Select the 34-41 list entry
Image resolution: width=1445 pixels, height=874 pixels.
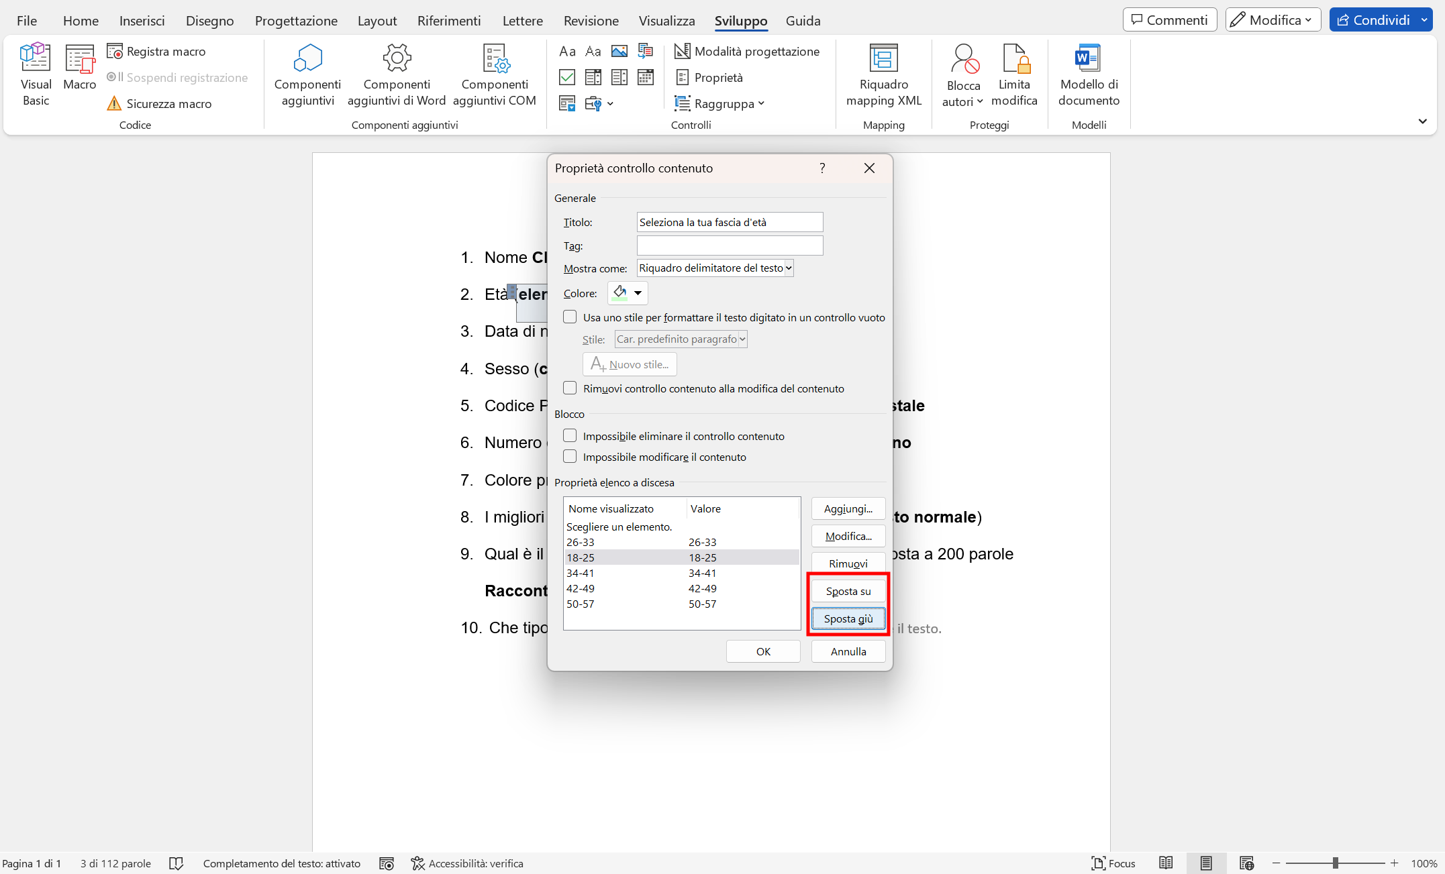coord(581,573)
